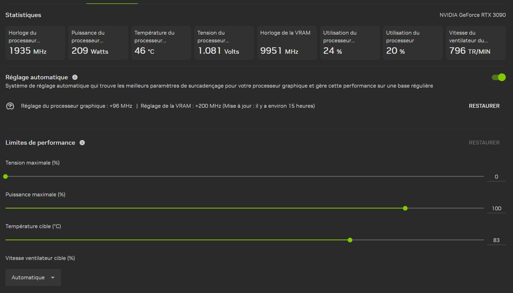The width and height of the screenshot is (513, 293).
Task: Click the speedometer tuning icon
Action: (x=10, y=106)
